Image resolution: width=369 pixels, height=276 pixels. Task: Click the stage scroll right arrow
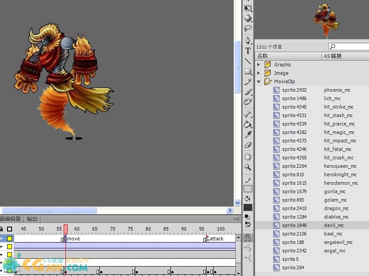[x=230, y=211]
